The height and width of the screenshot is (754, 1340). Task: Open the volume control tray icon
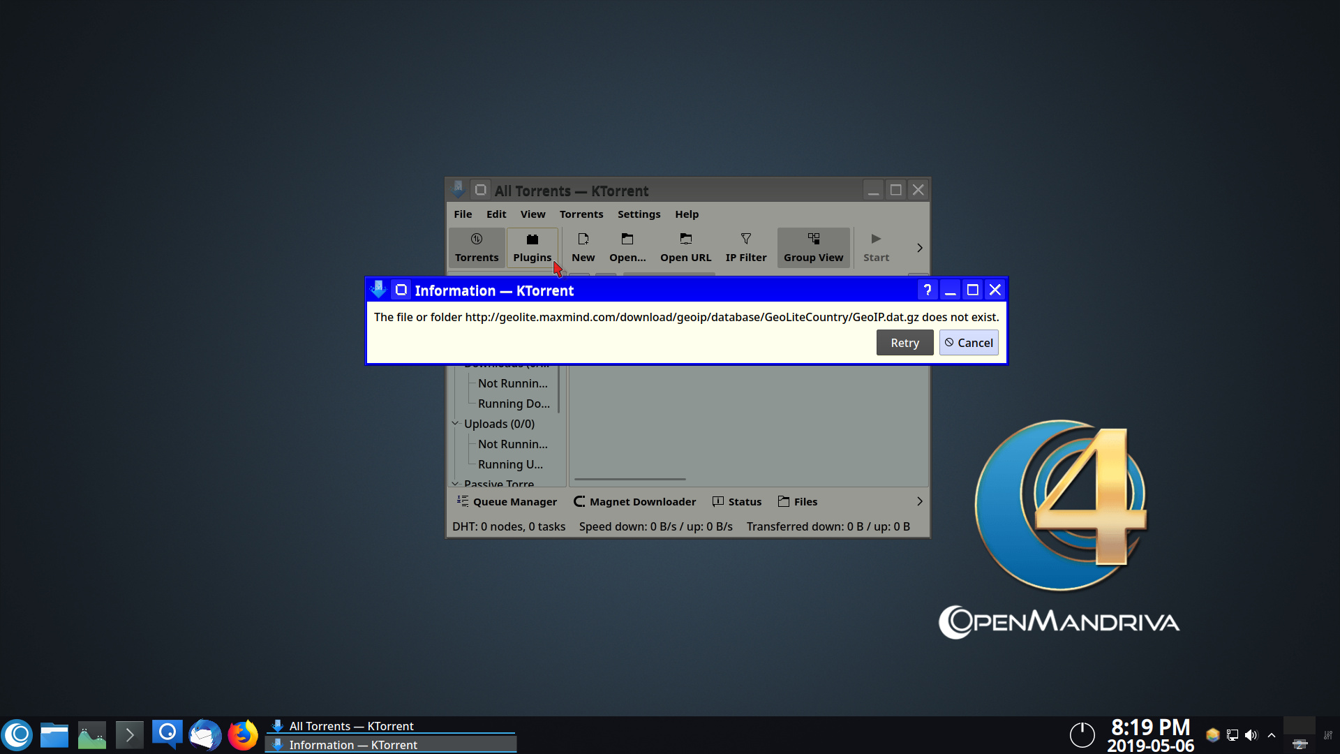pyautogui.click(x=1251, y=735)
